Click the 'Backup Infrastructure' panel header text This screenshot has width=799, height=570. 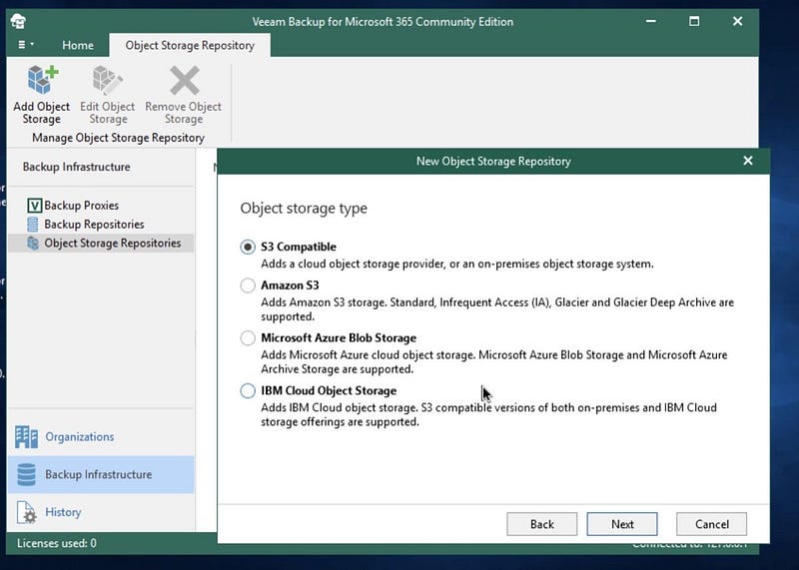point(77,167)
